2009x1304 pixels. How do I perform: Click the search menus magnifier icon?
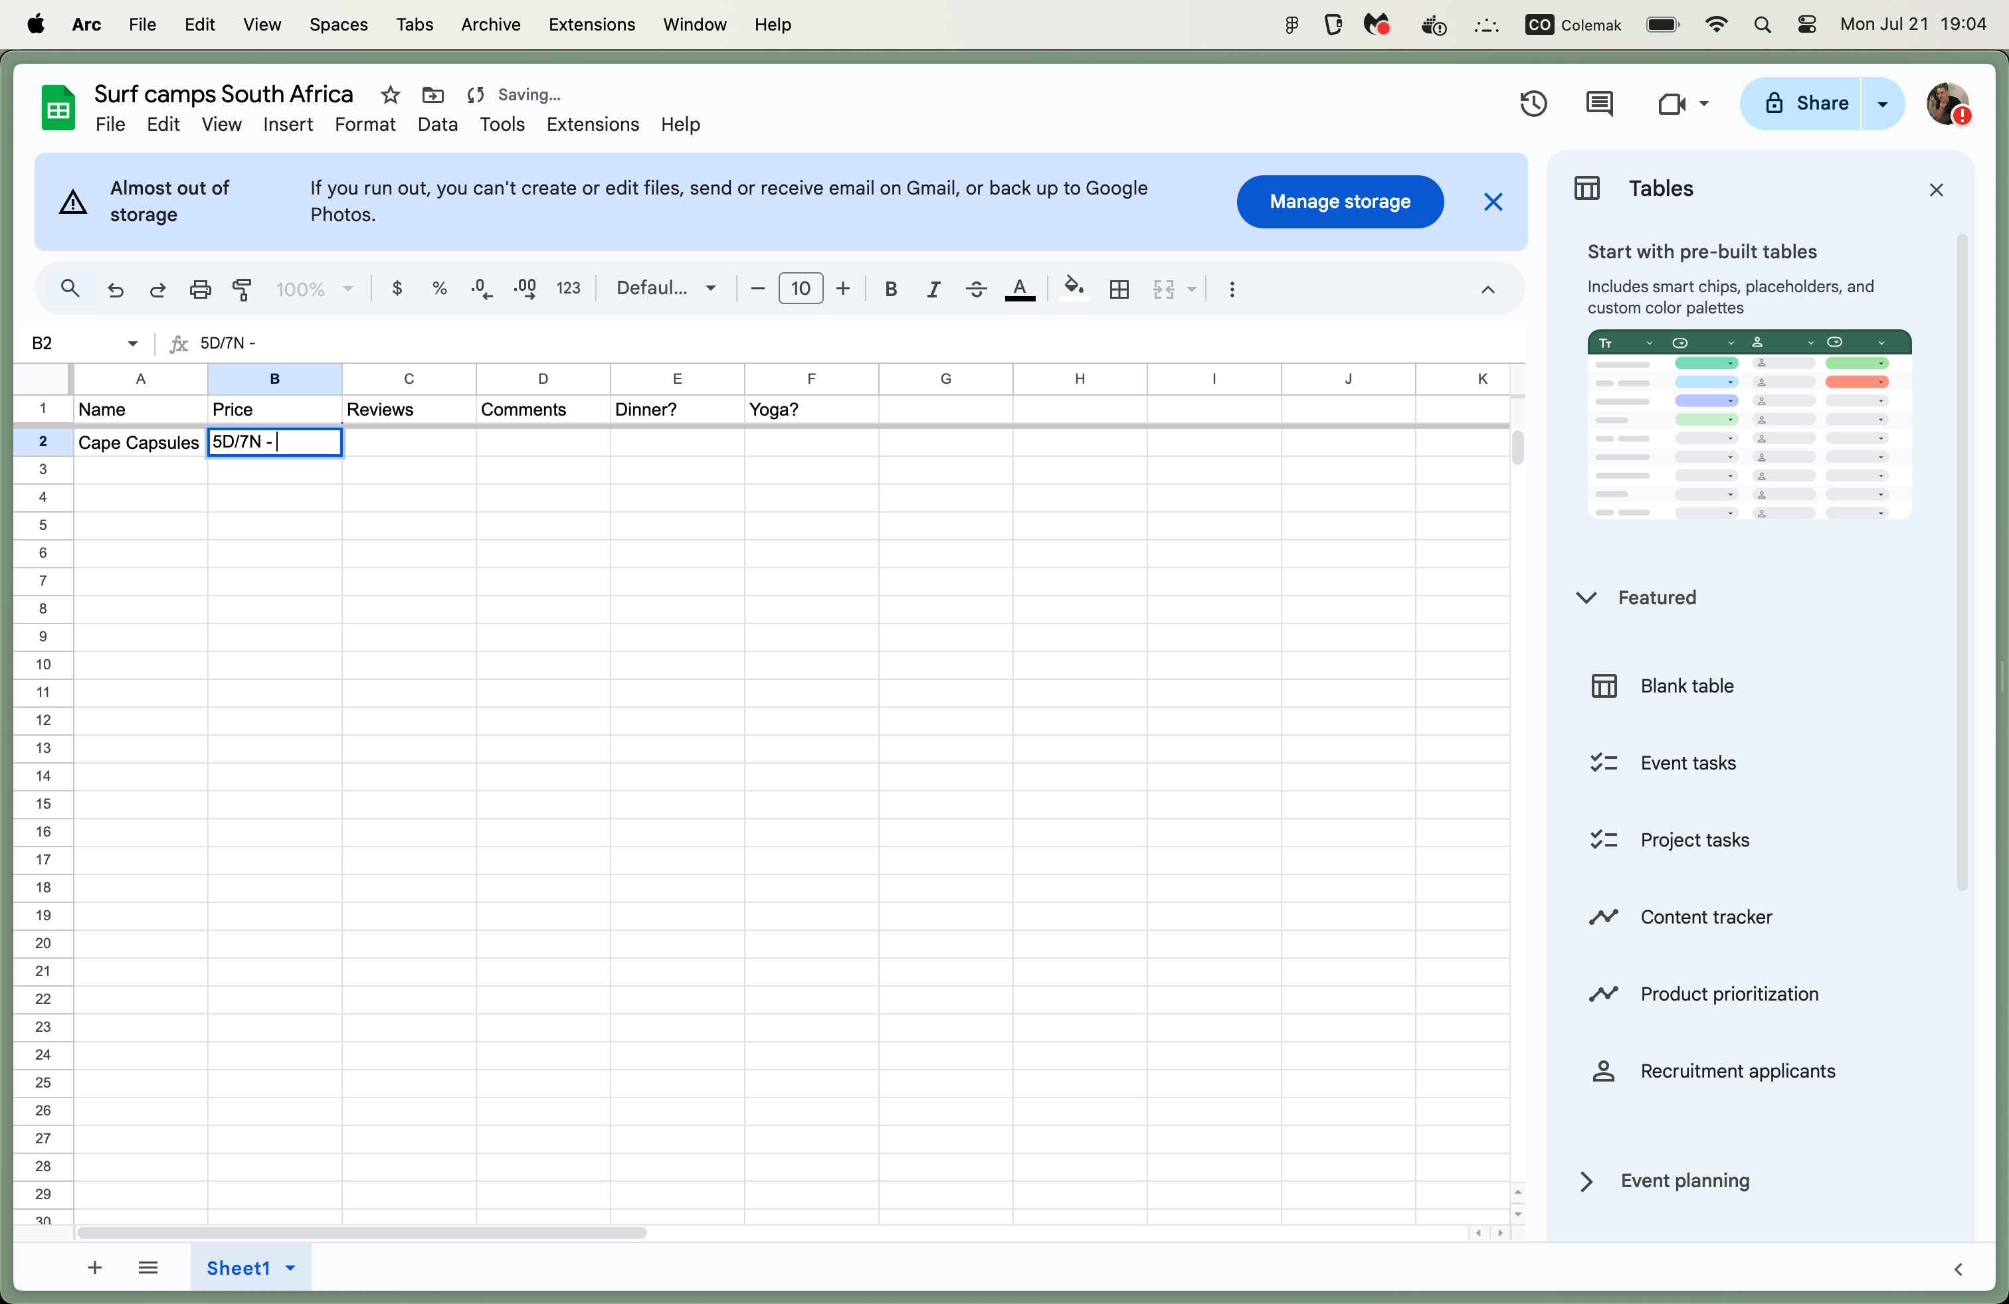[x=70, y=289]
